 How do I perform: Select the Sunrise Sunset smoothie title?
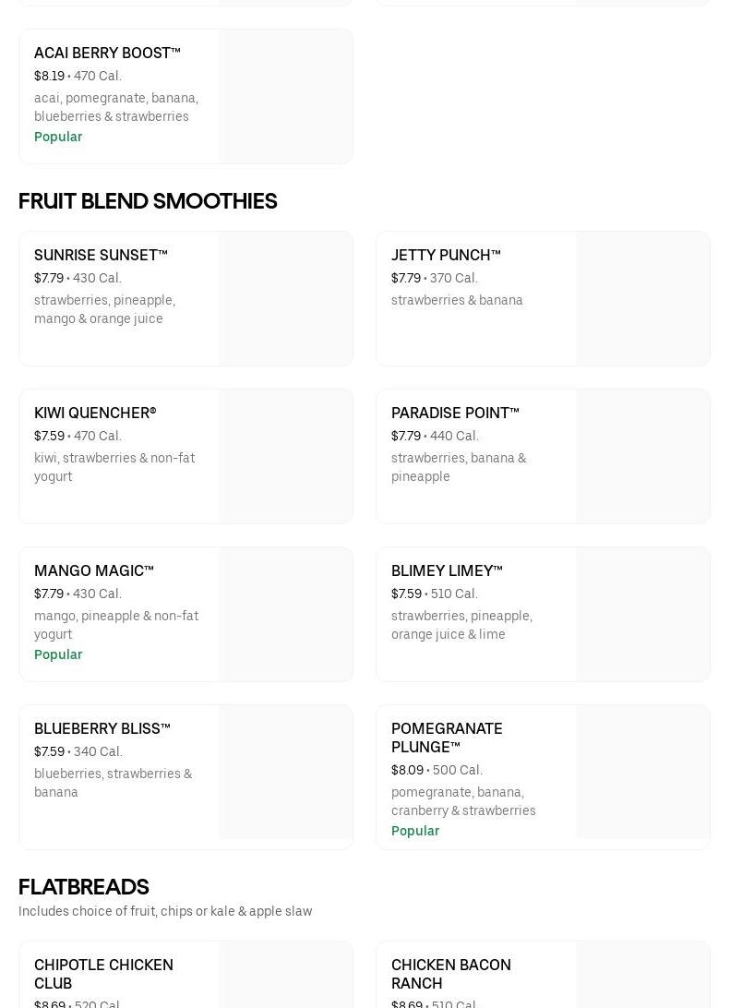101,256
